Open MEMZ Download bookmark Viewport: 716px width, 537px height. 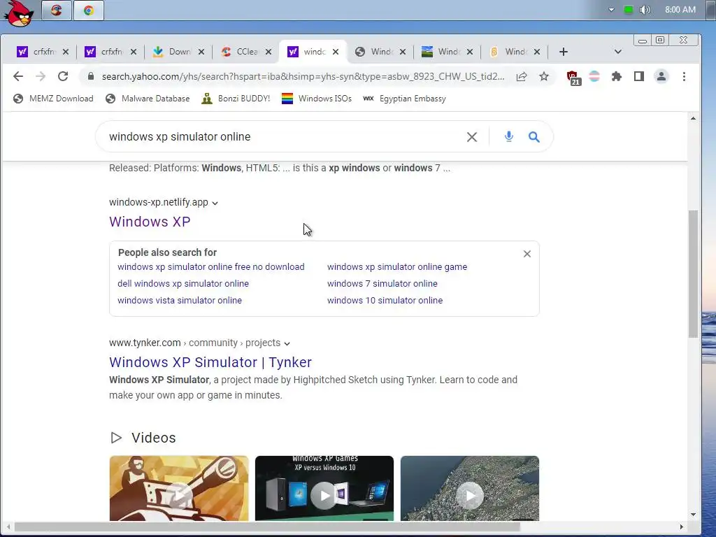(53, 99)
